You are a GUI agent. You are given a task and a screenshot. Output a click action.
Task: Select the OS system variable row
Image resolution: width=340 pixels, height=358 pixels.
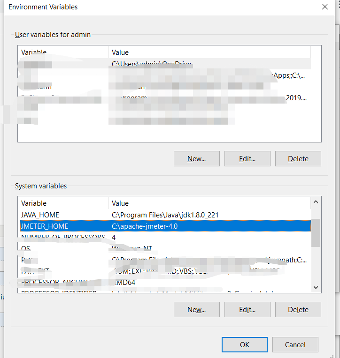point(165,248)
